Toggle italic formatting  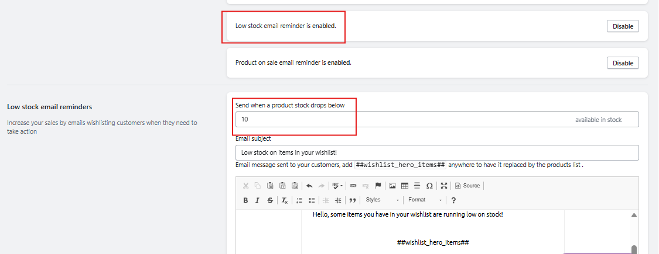pos(258,200)
